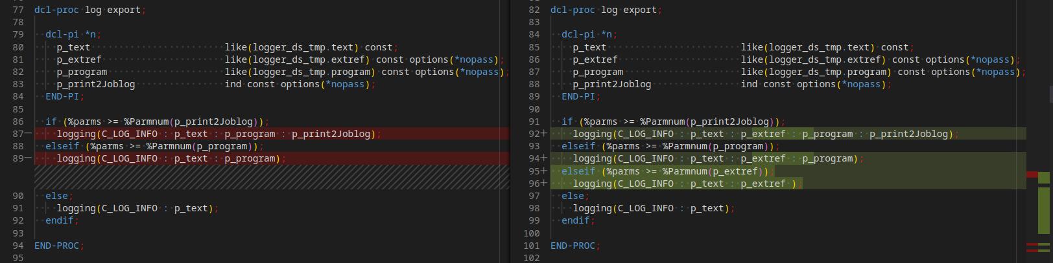
Task: Click 'END-PROC' on original line 94
Action: tap(56, 246)
